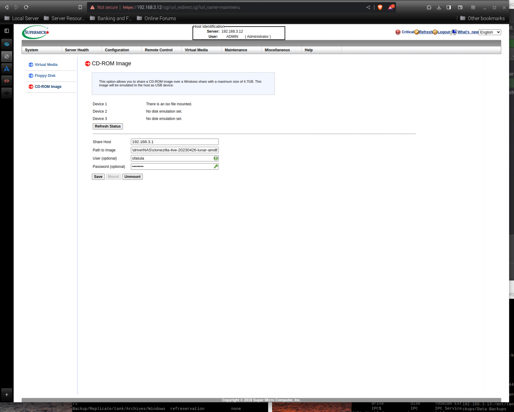Open the Miscellaneous menu
The width and height of the screenshot is (514, 412).
point(282,50)
